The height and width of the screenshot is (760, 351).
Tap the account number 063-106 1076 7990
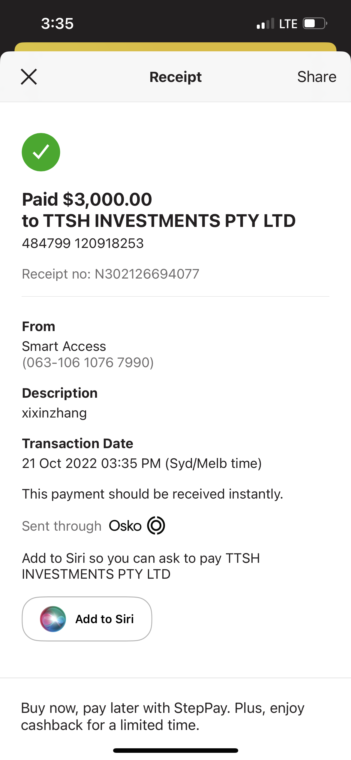(x=88, y=363)
